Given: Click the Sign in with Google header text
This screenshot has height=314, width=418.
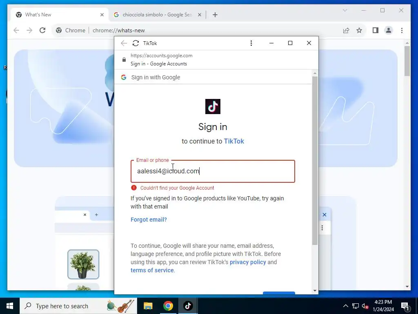Looking at the screenshot, I should pos(156,77).
